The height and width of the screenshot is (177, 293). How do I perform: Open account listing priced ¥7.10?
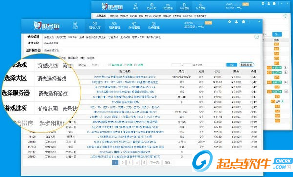pyautogui.click(x=125, y=112)
